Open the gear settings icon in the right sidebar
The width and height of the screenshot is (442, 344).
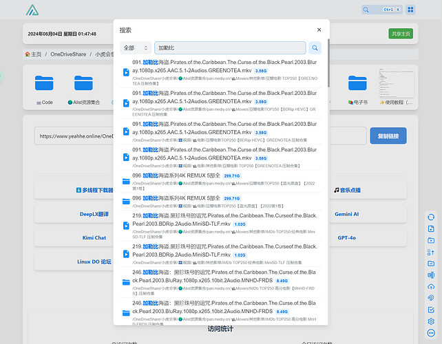pyautogui.click(x=431, y=321)
